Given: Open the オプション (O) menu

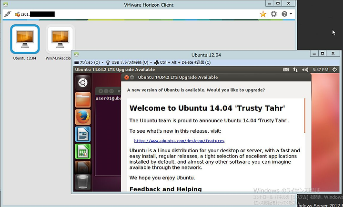Looking at the screenshot, I should [89, 62].
